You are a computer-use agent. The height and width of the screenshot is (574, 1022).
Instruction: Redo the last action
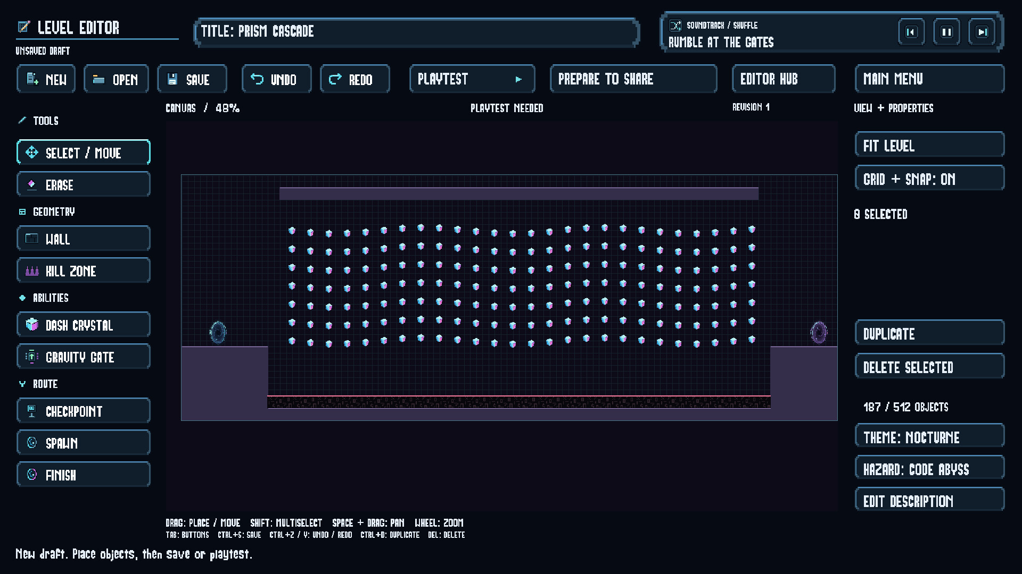tap(355, 79)
